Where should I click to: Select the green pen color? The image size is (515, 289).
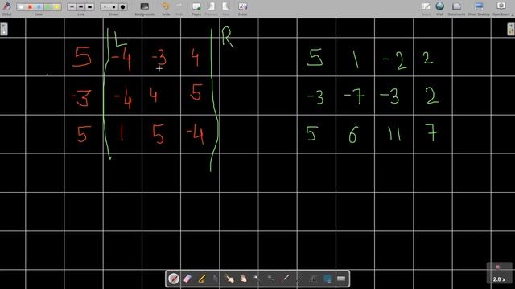(47, 7)
